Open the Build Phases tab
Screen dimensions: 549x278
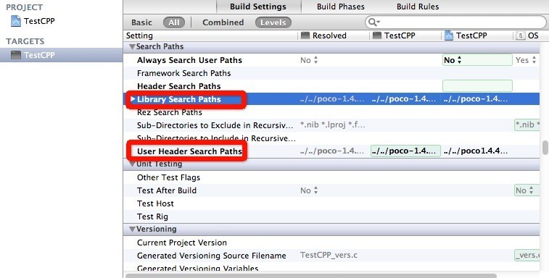[x=341, y=7]
